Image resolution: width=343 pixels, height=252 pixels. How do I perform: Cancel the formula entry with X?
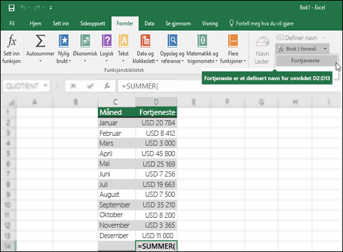[73, 86]
